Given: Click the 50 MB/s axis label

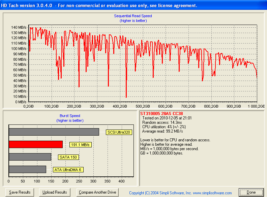Looking at the screenshot, I should (20, 75).
